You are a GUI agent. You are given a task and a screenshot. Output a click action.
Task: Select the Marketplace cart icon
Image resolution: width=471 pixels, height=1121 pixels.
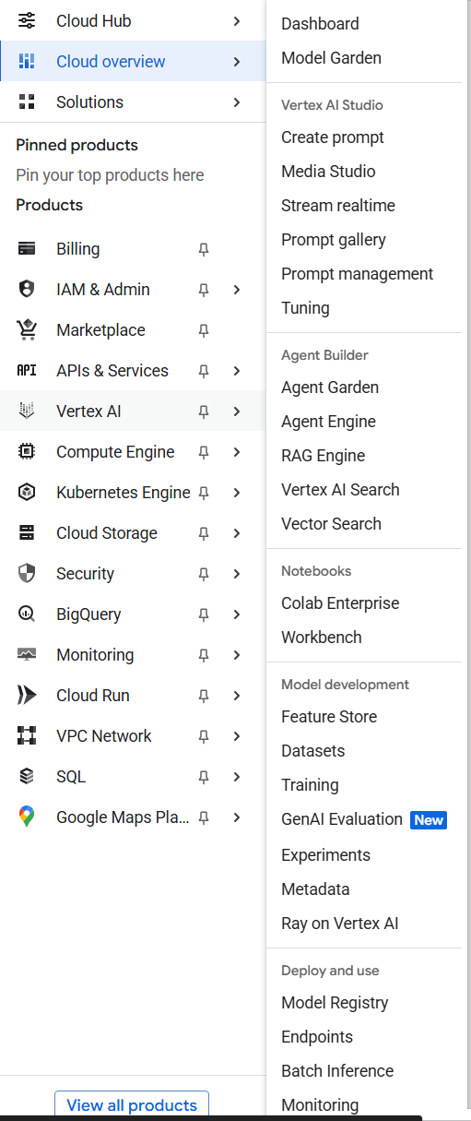click(x=27, y=329)
